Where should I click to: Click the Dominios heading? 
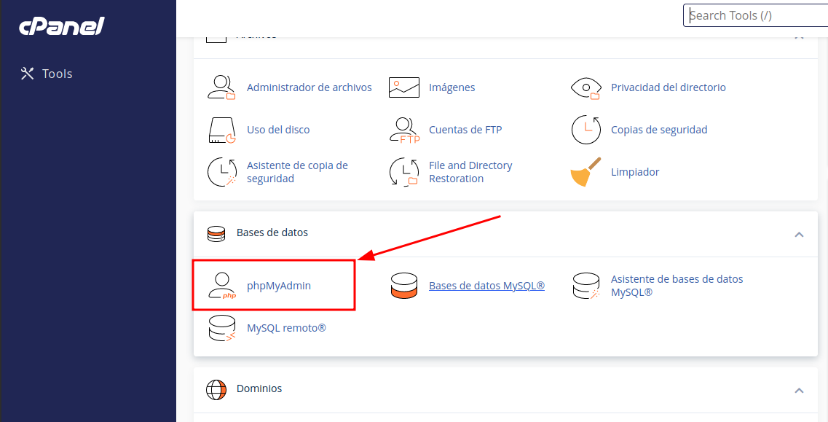tap(259, 388)
